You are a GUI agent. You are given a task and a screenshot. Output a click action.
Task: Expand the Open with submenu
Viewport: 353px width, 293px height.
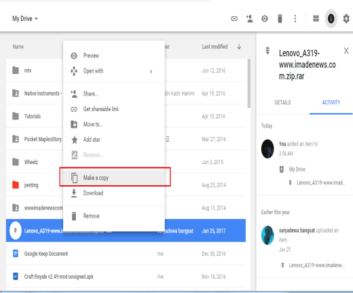pyautogui.click(x=114, y=71)
